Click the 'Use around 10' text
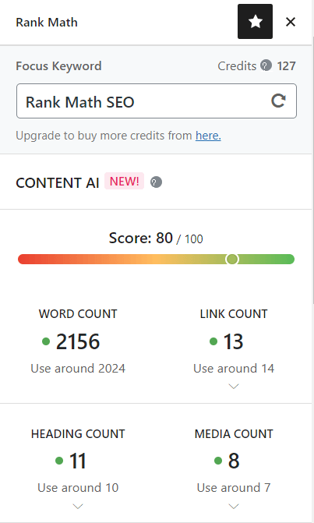The width and height of the screenshot is (314, 523). [x=78, y=488]
